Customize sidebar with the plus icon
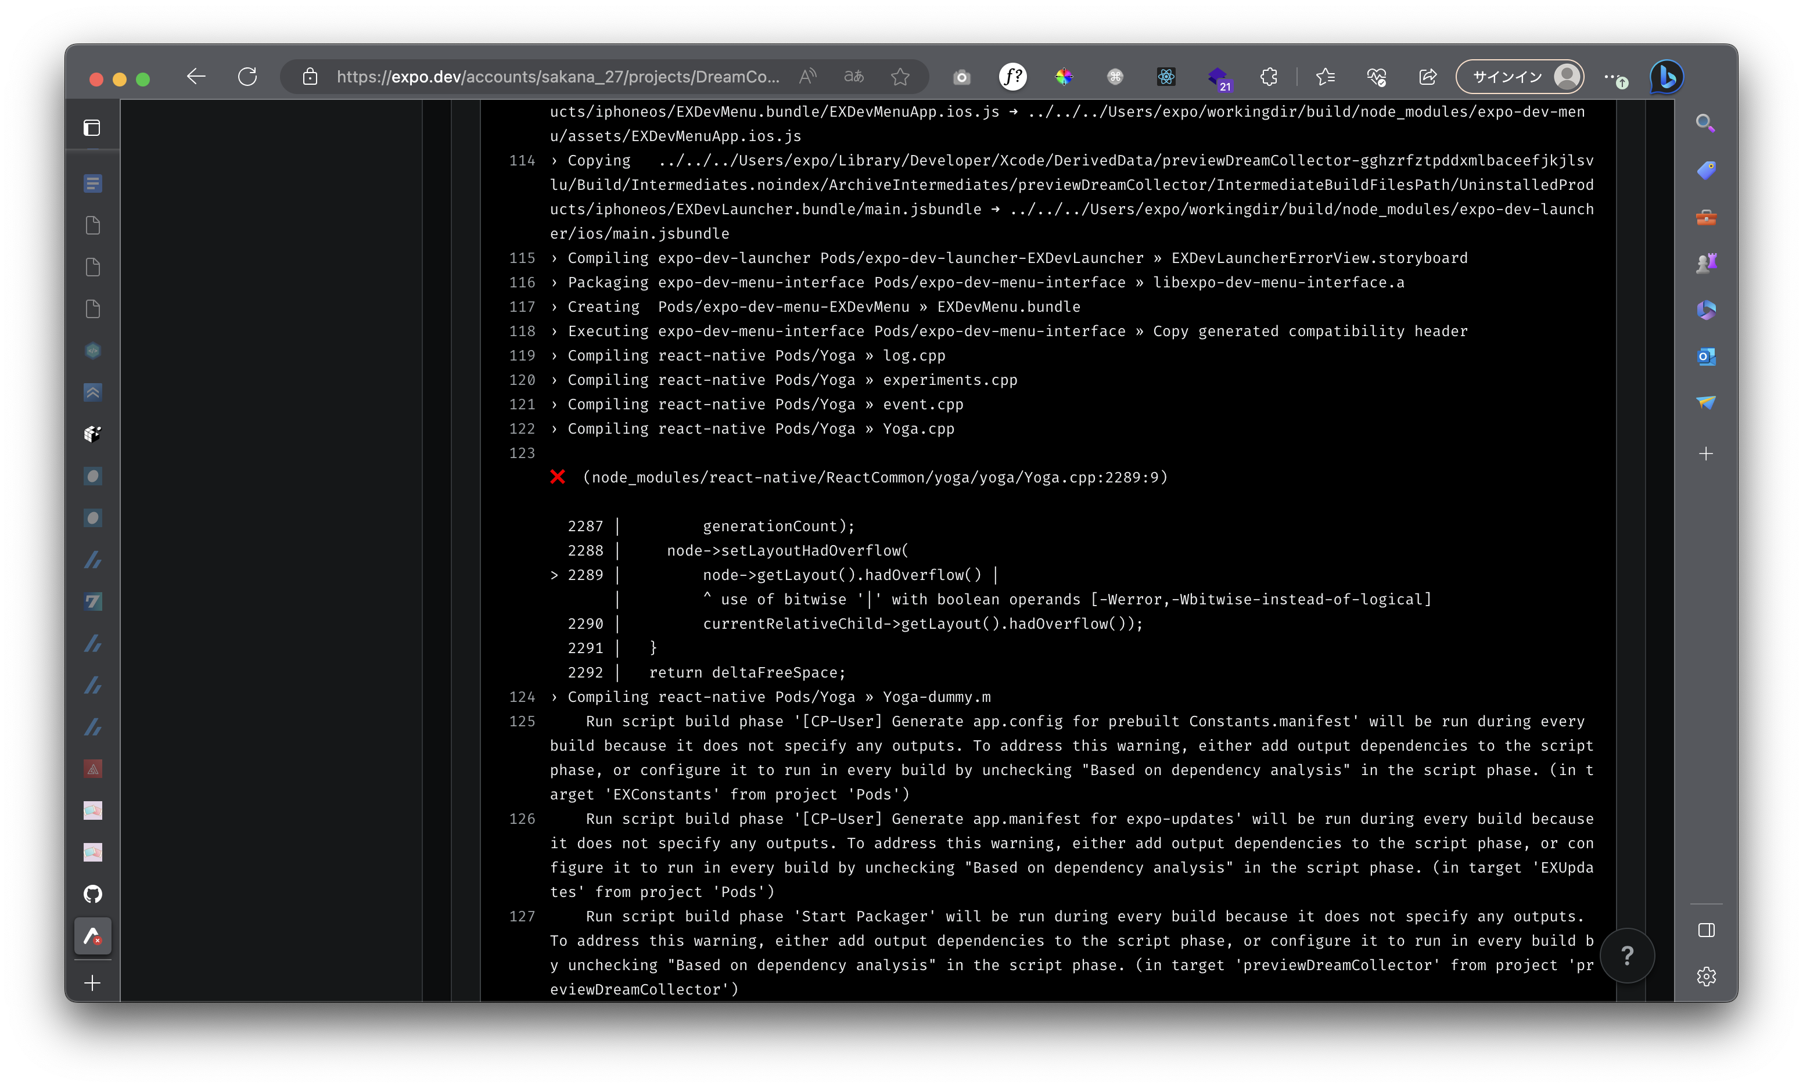1803x1088 pixels. pos(1705,454)
